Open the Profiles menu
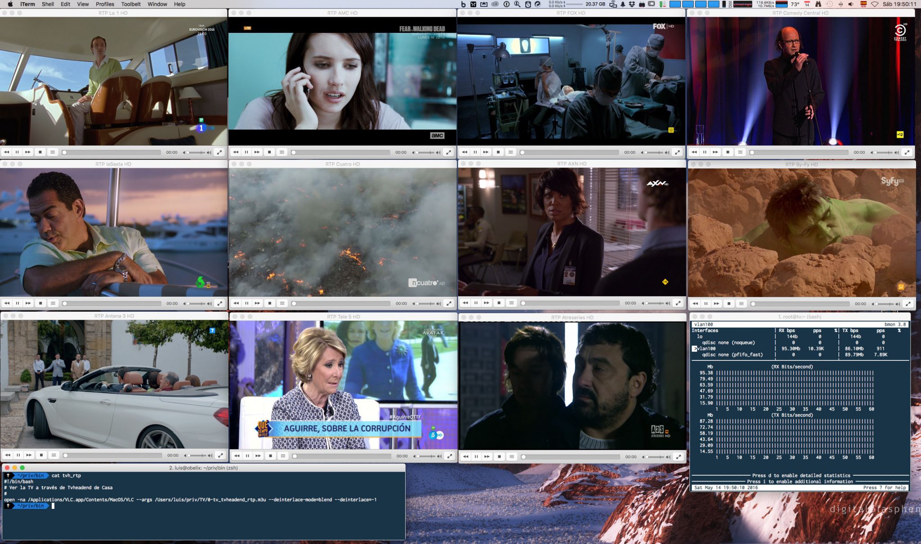Image resolution: width=921 pixels, height=544 pixels. pyautogui.click(x=105, y=4)
